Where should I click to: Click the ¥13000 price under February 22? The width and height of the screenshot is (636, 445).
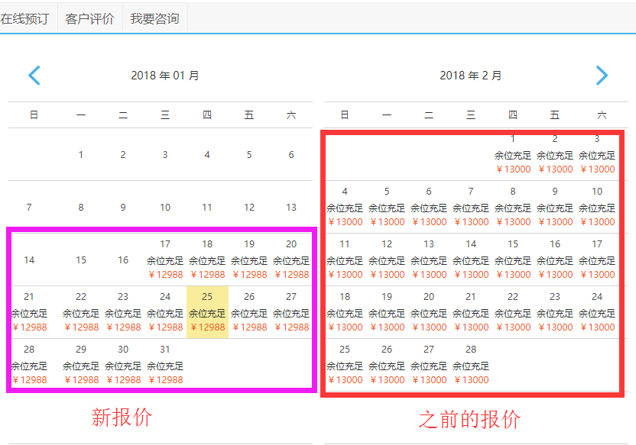click(513, 327)
